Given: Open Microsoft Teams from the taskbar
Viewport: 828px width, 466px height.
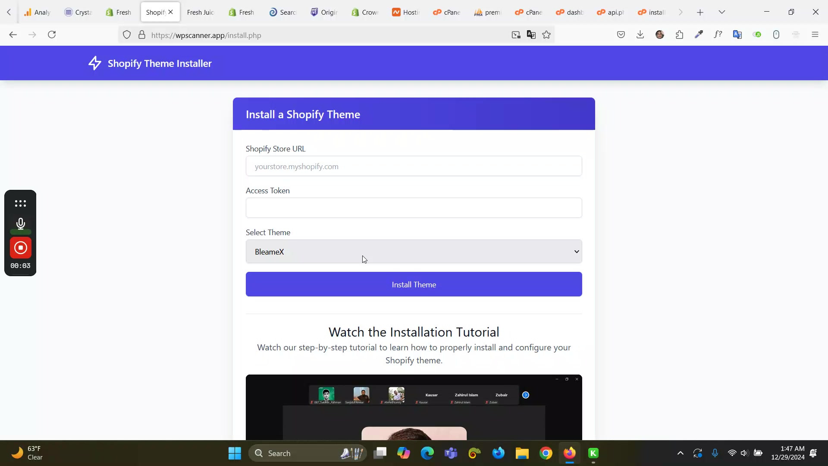Looking at the screenshot, I should (451, 453).
